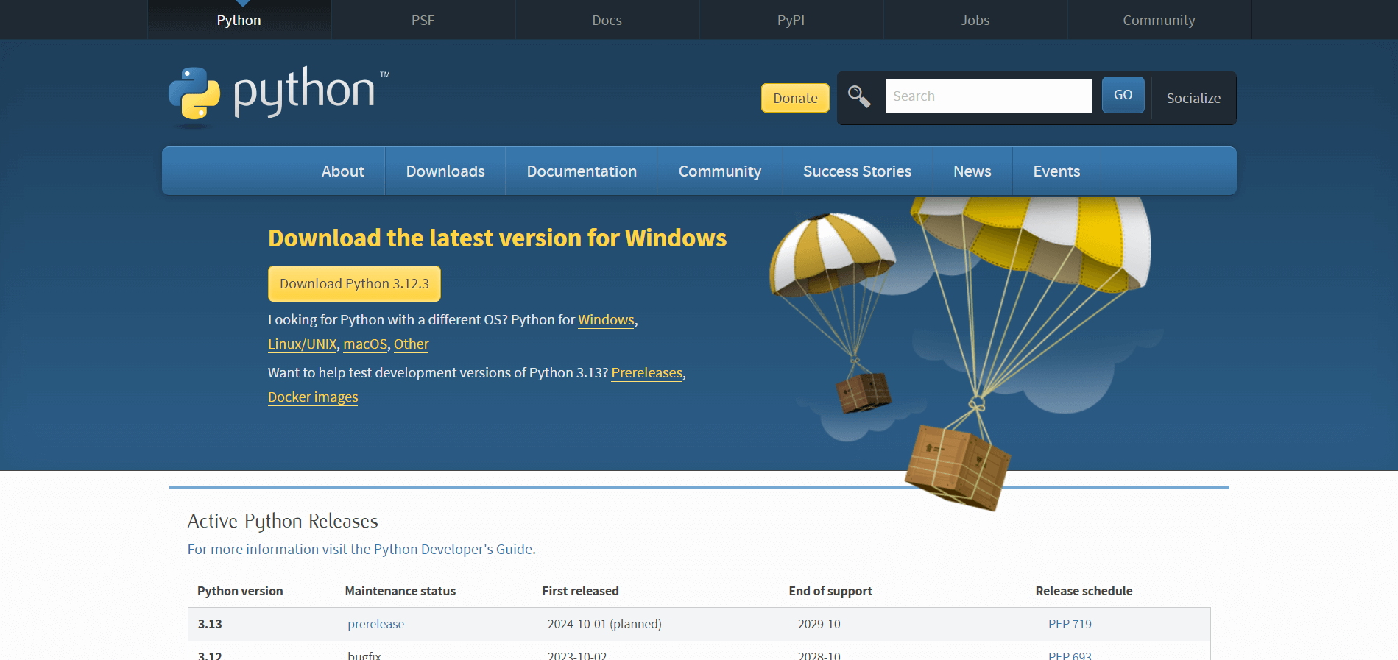Submit search with the GO button

coord(1123,95)
